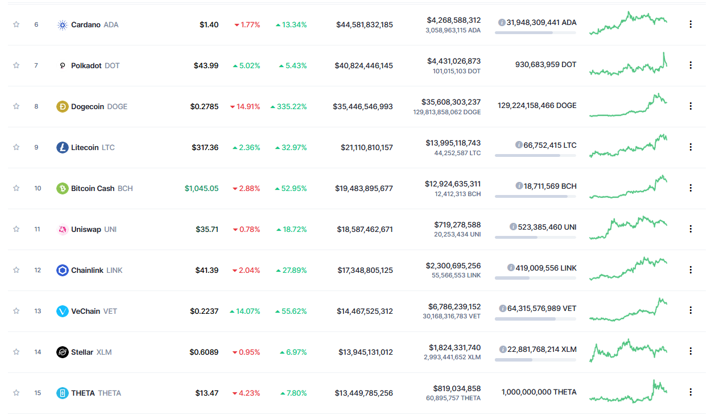The width and height of the screenshot is (707, 415).
Task: Toggle the watchlist star for Polkadot
Action: 16,65
